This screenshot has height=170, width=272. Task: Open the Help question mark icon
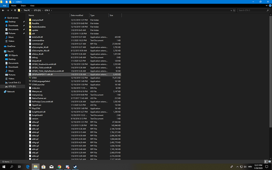pyautogui.click(x=270, y=6)
